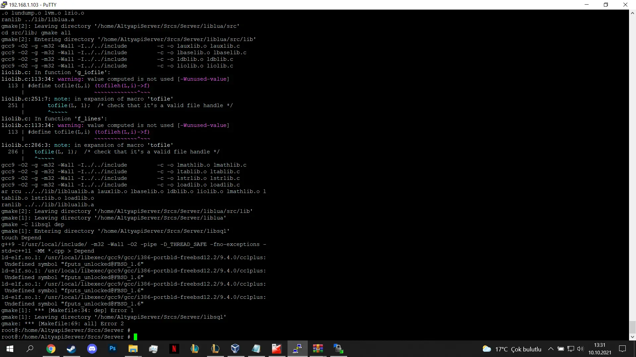Launch League of Legends from the taskbar
This screenshot has width=636, height=357.
tap(194, 349)
